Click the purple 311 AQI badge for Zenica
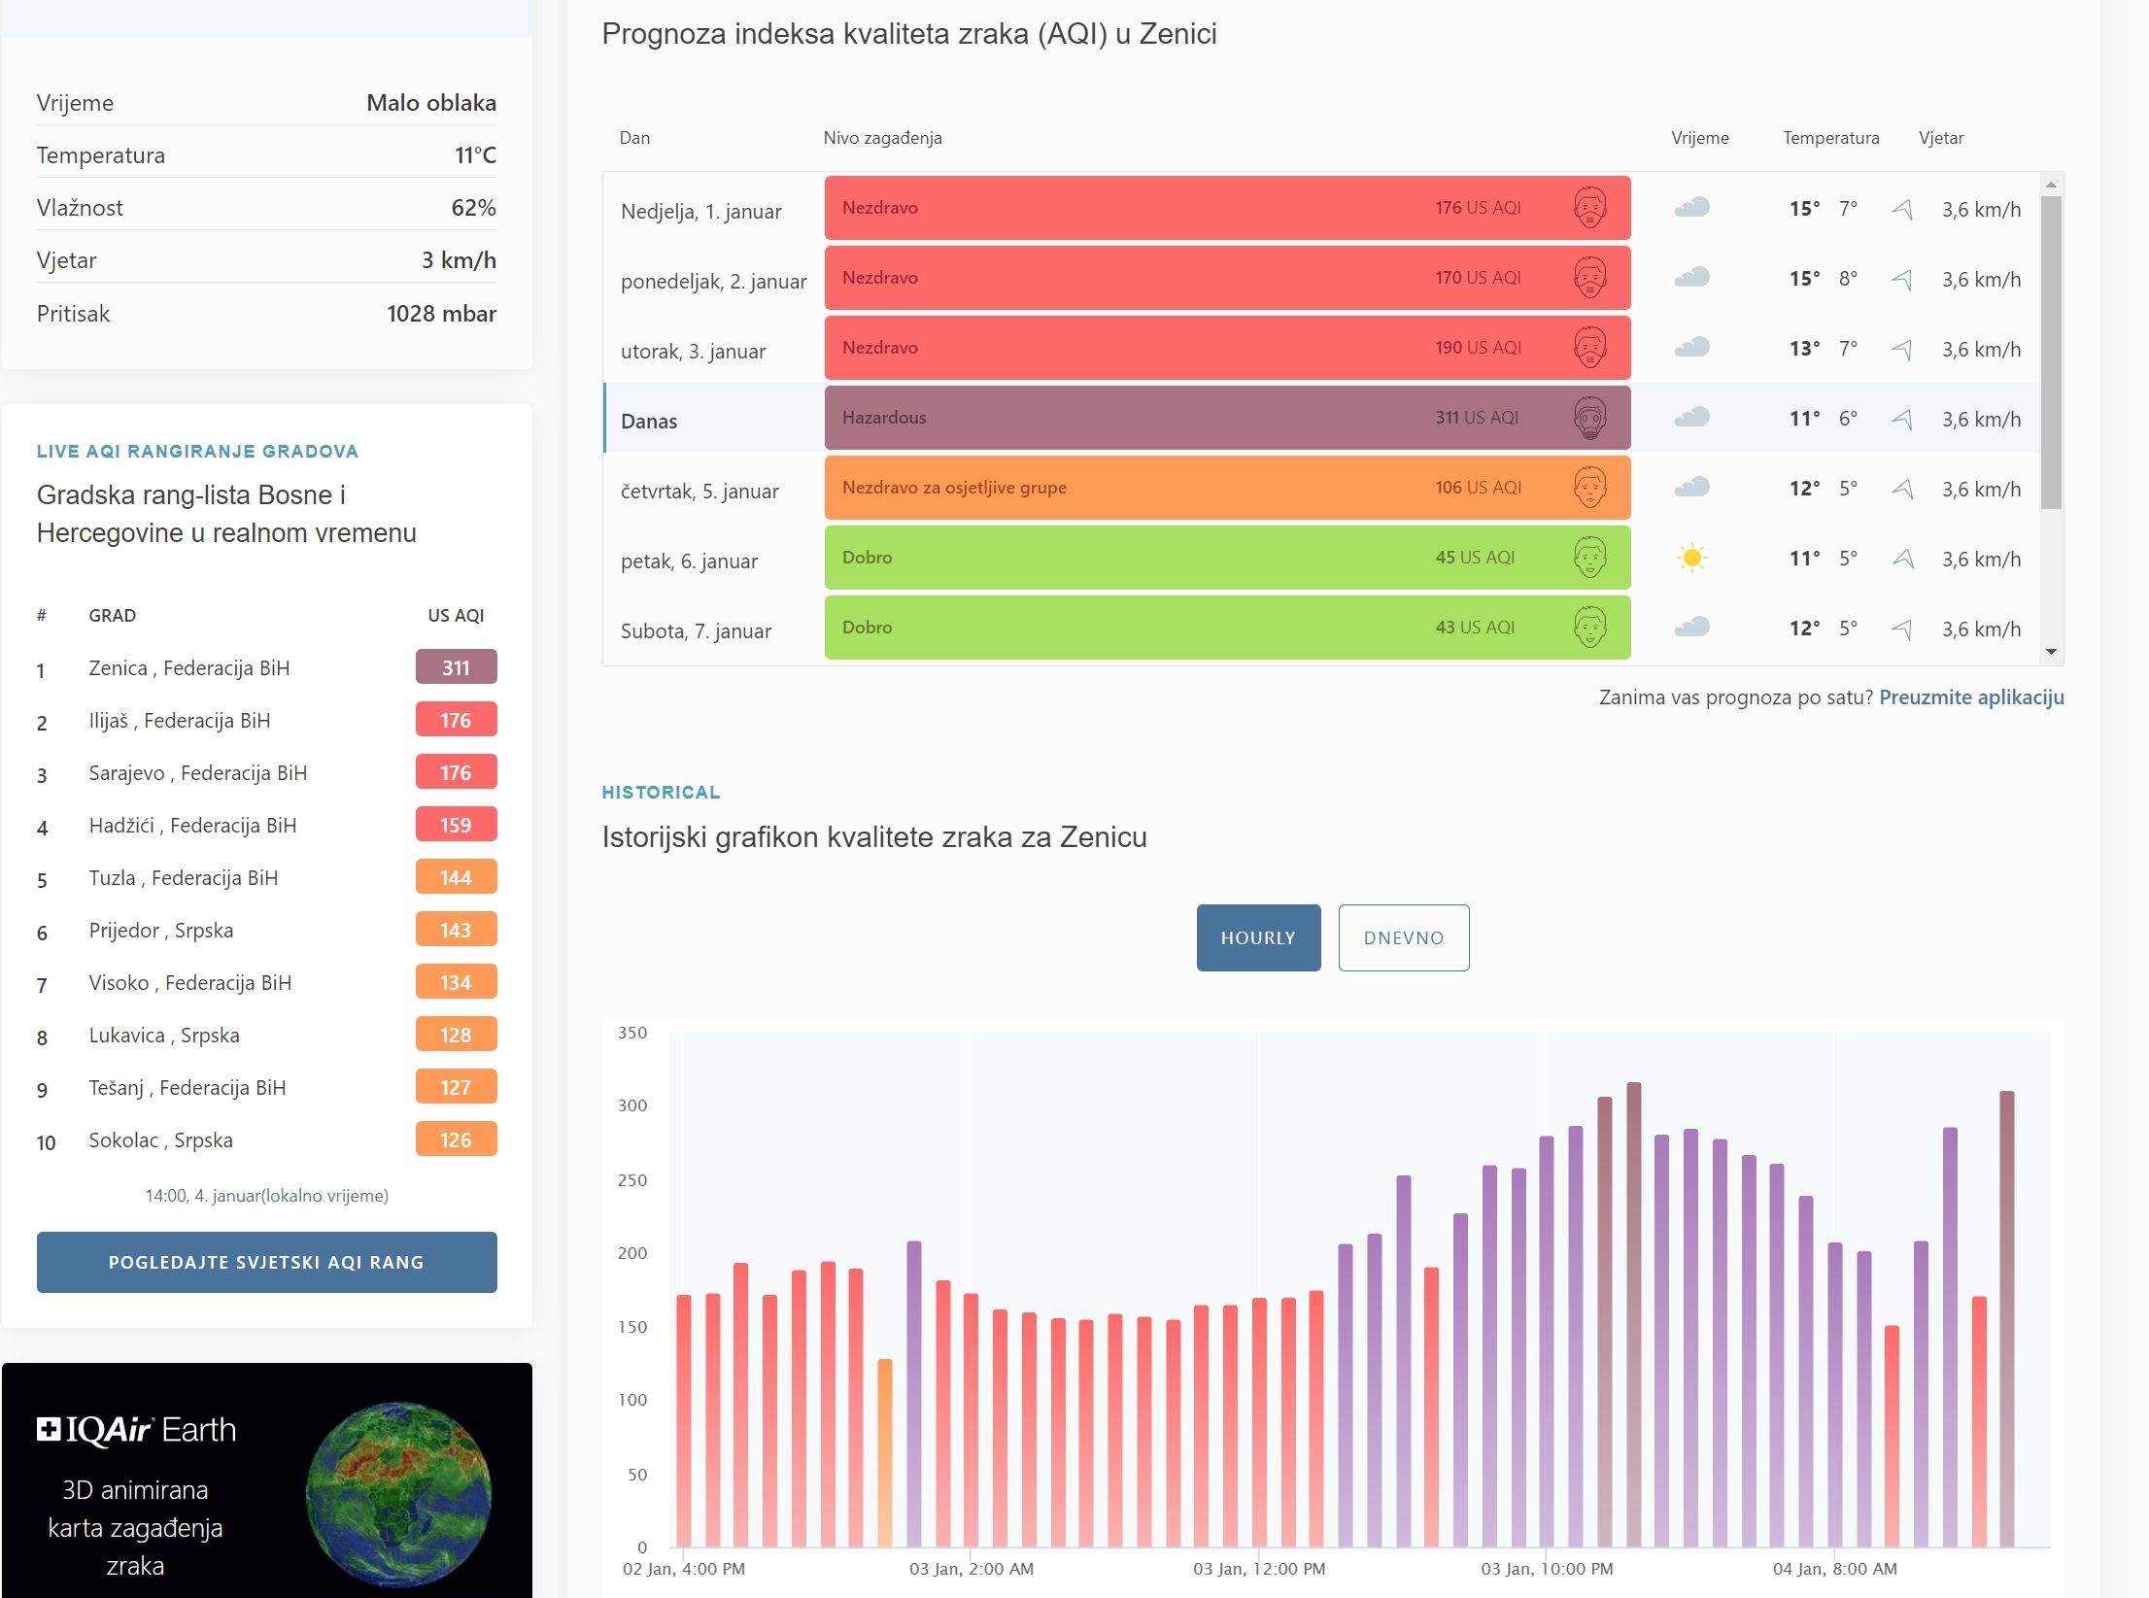Viewport: 2149px width, 1598px height. click(x=456, y=668)
